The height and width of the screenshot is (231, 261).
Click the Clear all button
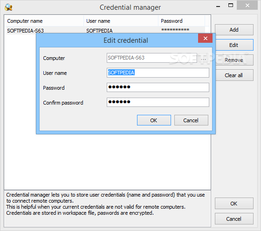click(234, 75)
